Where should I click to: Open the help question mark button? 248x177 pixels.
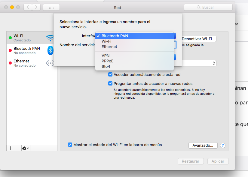[223, 145]
